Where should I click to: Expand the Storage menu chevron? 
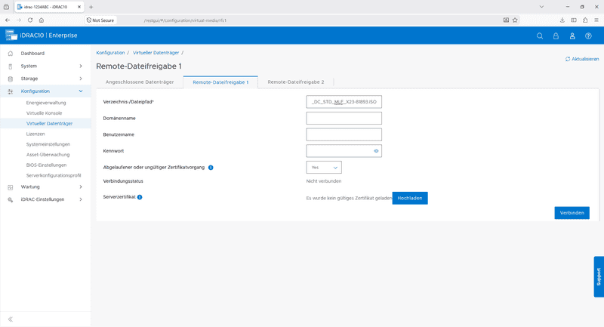[x=81, y=79]
